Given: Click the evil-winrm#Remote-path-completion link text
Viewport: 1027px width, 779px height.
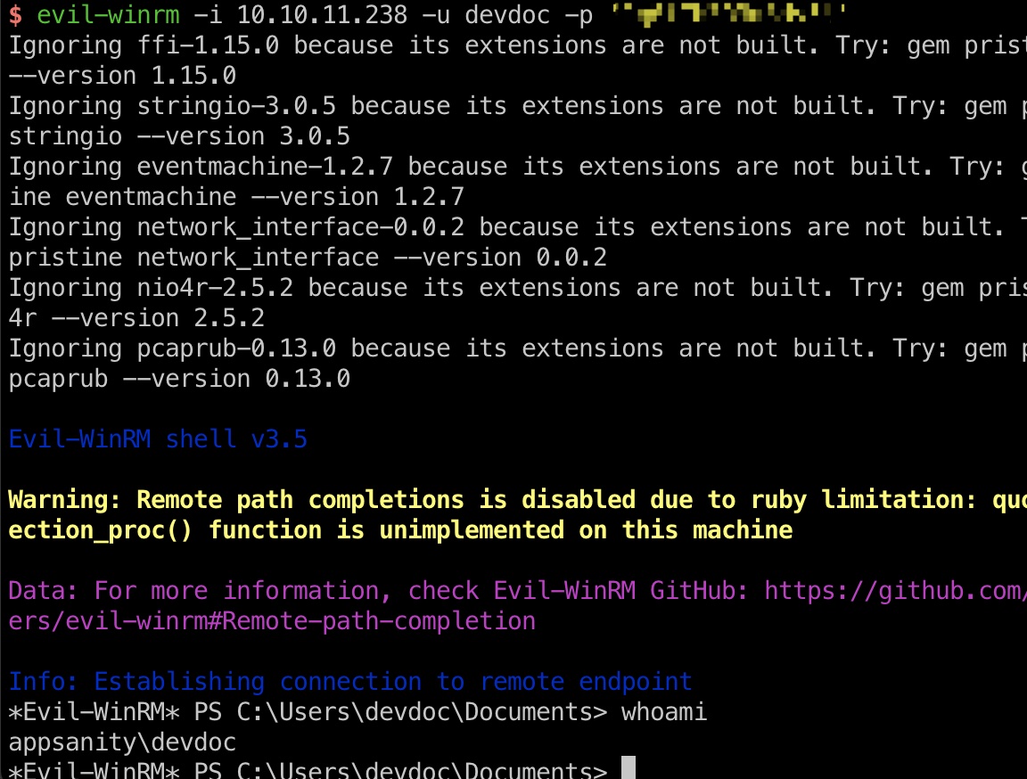Looking at the screenshot, I should [300, 620].
